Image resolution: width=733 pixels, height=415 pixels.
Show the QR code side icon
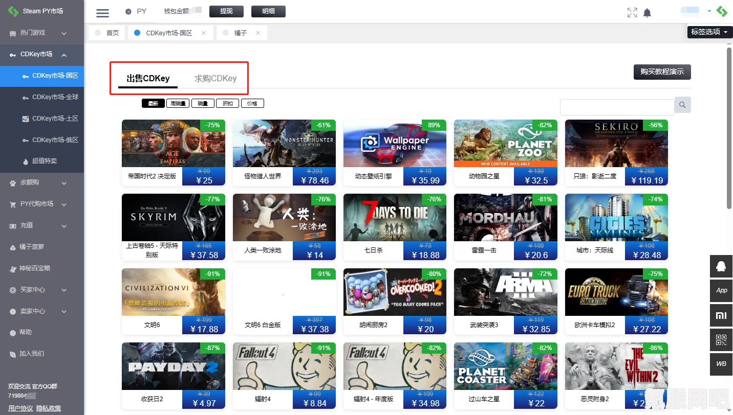pos(721,340)
